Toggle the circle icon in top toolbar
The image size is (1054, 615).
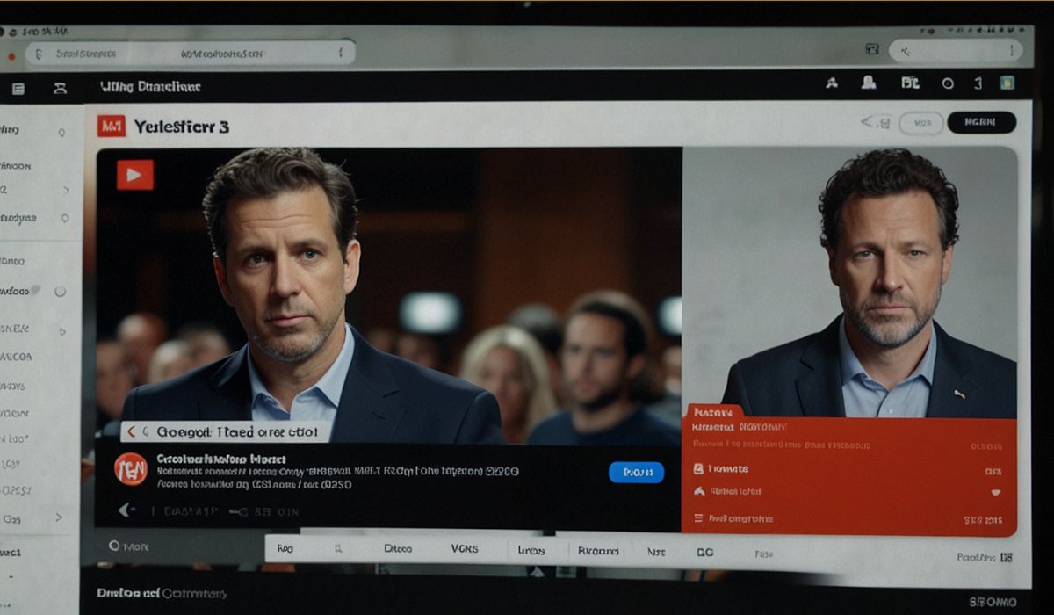point(948,83)
